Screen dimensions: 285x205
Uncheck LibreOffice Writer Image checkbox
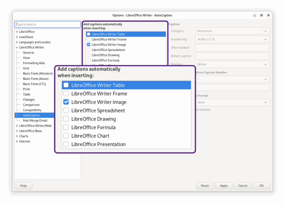click(x=89, y=45)
